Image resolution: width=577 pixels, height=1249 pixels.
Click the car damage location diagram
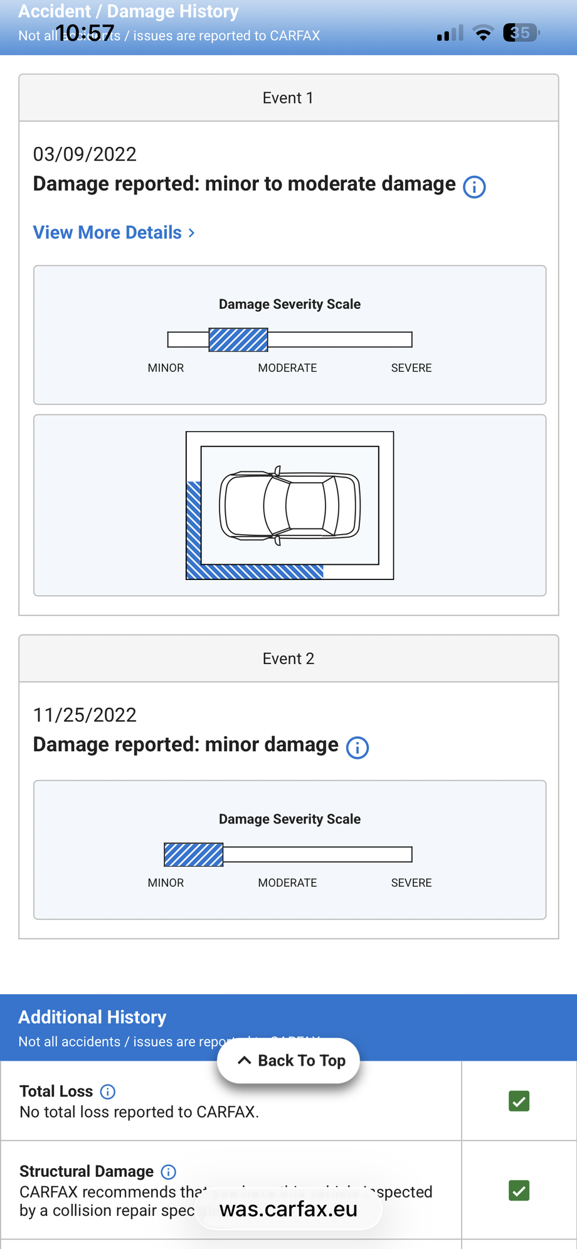(290, 505)
